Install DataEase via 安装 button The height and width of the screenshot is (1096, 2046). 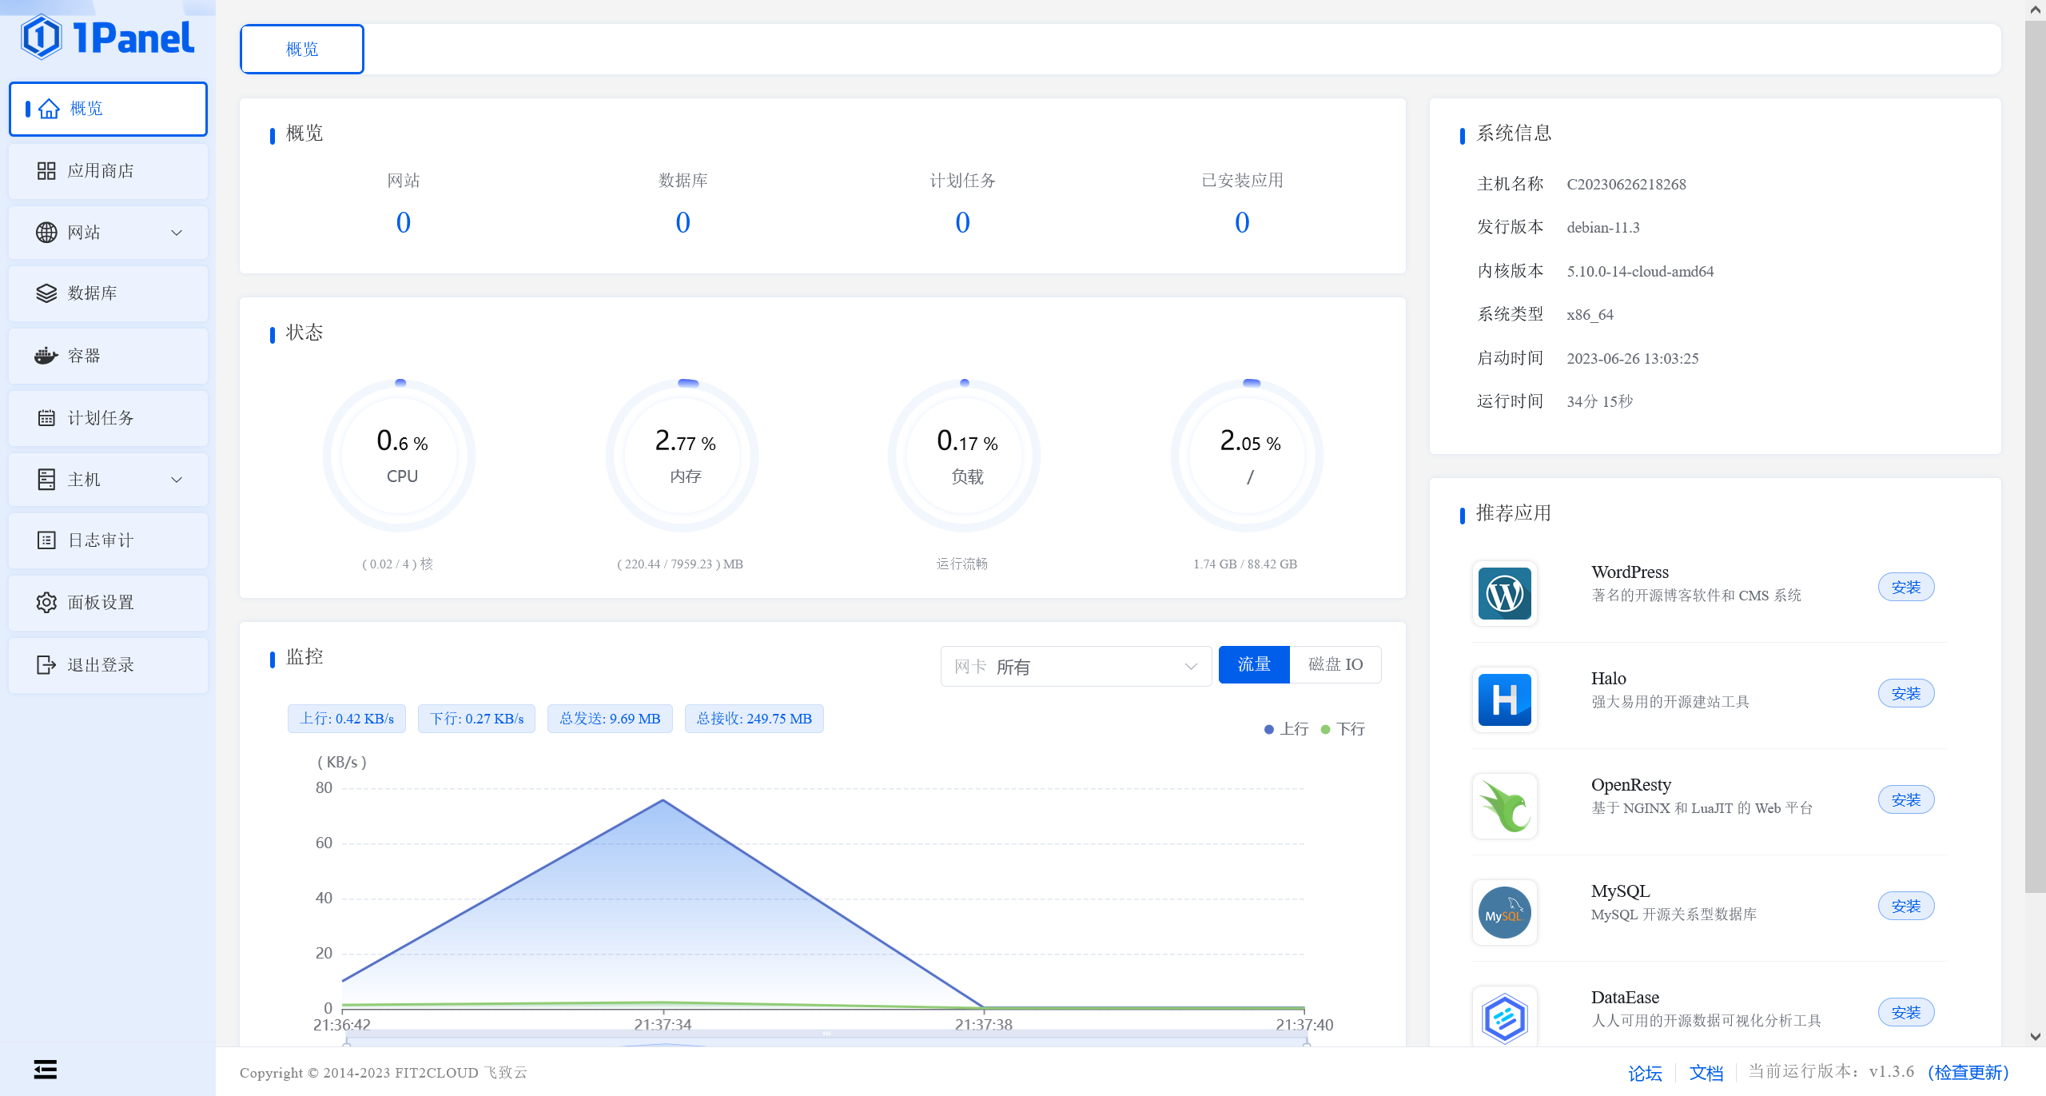[x=1906, y=1013]
